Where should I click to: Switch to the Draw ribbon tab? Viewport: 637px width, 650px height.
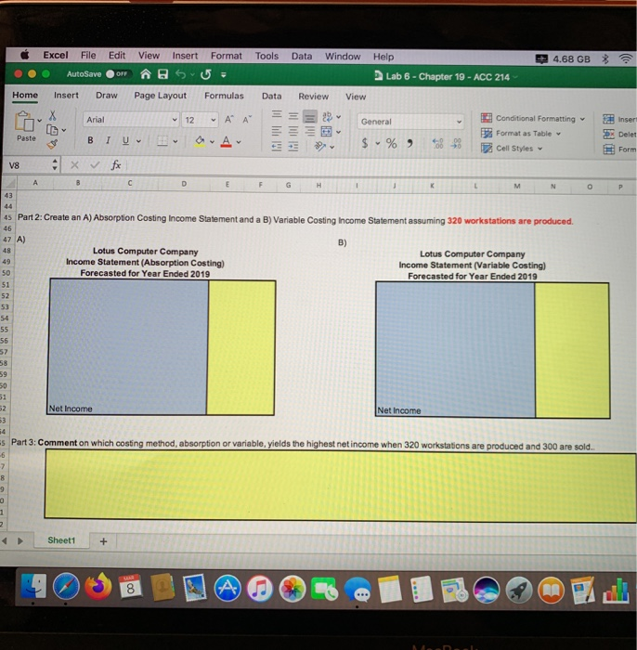tap(107, 96)
